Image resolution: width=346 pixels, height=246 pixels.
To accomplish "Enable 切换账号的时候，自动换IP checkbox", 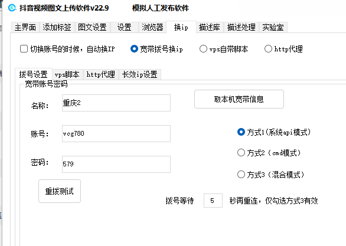I will coord(24,49).
